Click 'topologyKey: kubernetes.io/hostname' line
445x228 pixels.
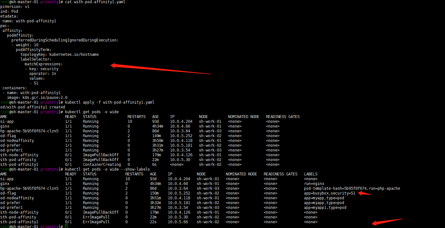[x=60, y=55]
